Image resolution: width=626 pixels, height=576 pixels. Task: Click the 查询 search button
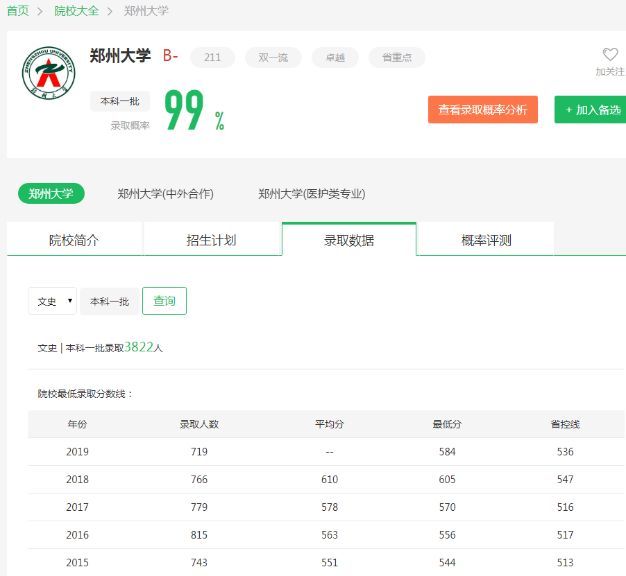(164, 301)
